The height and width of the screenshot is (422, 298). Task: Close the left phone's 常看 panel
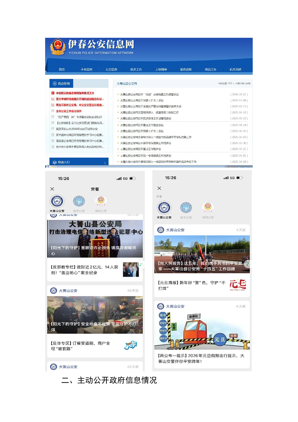click(x=52, y=189)
